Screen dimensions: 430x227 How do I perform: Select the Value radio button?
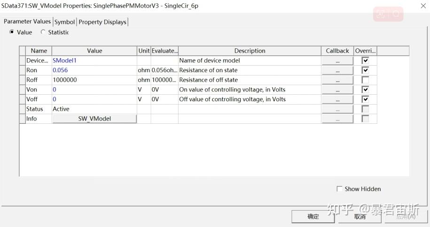(12, 32)
